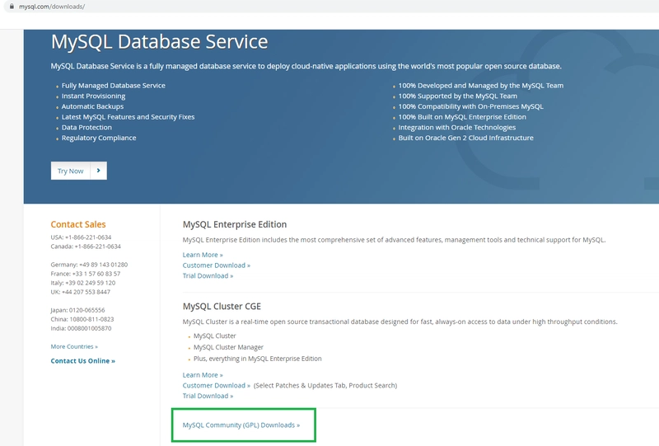
Task: Open Trial Download under MySQL Enterprise Edition
Action: coord(208,276)
